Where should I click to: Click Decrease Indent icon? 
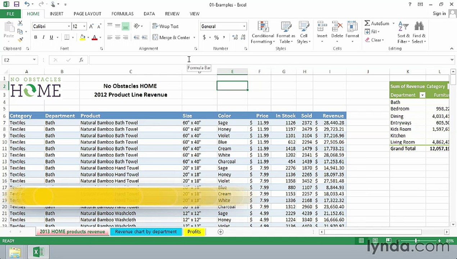[x=136, y=37]
